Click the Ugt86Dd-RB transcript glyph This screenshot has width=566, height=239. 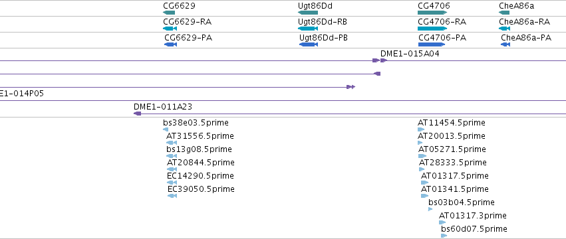tap(308, 29)
